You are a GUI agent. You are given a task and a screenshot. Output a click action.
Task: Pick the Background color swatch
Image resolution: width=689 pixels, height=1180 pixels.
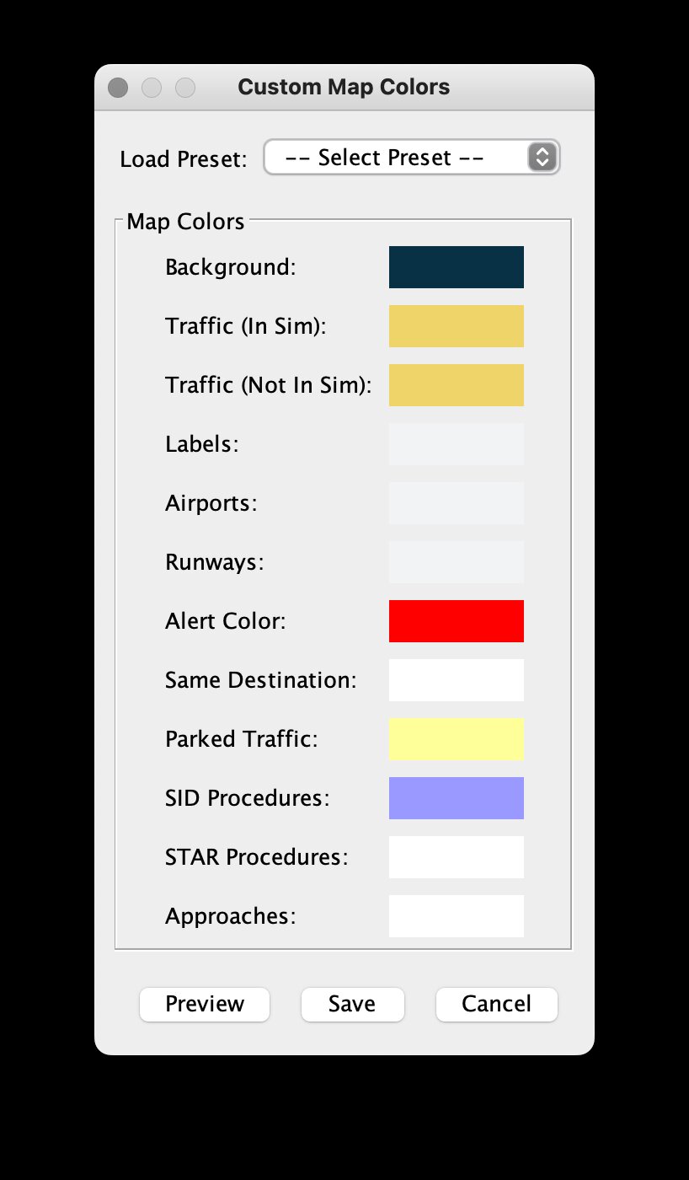[x=456, y=267]
